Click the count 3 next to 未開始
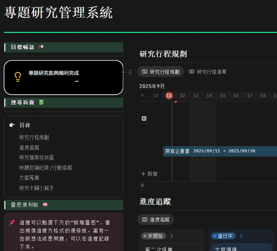 click(x=171, y=236)
